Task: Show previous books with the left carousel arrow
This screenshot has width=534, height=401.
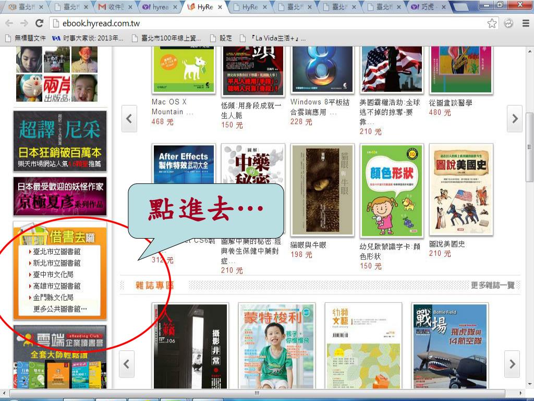Action: click(129, 119)
